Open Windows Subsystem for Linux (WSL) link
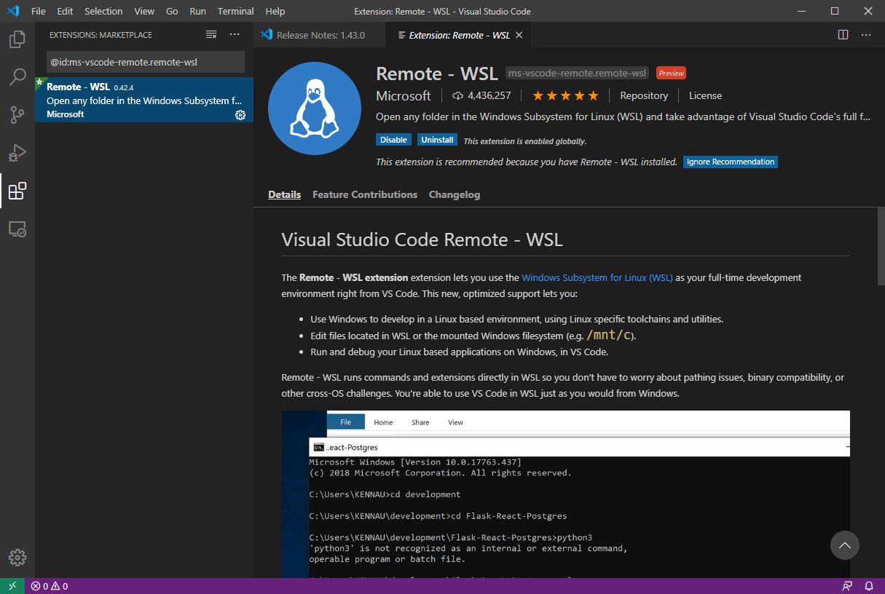885x594 pixels. [x=597, y=277]
